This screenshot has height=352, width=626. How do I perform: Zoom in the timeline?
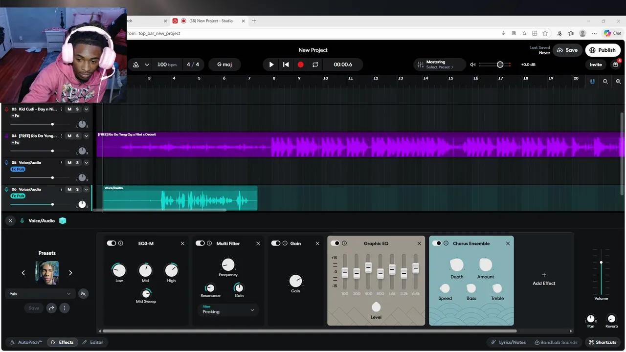tap(619, 82)
